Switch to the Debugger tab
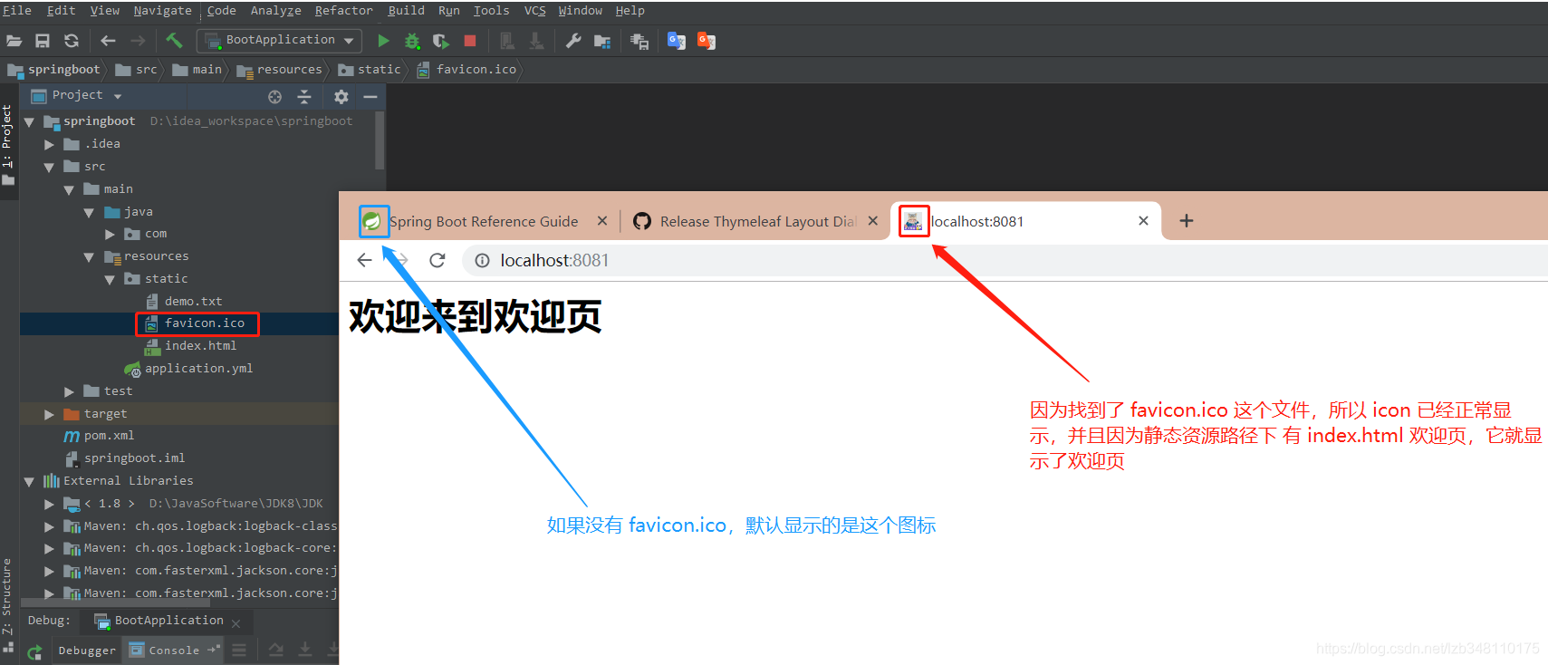1548x665 pixels. [87, 651]
